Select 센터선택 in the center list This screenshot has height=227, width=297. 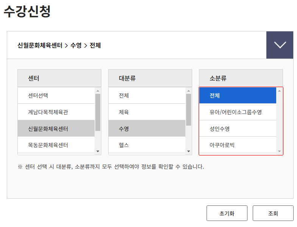56,95
